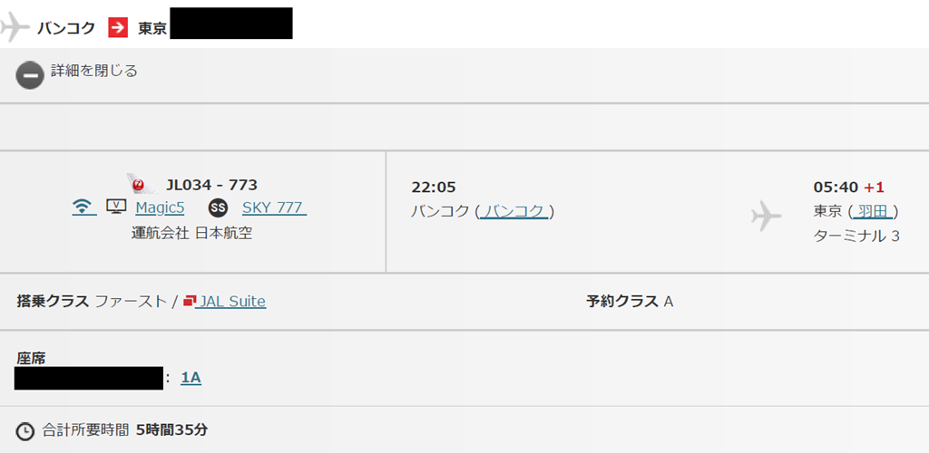Click the Wi-Fi service icon
The image size is (929, 453).
coord(84,207)
